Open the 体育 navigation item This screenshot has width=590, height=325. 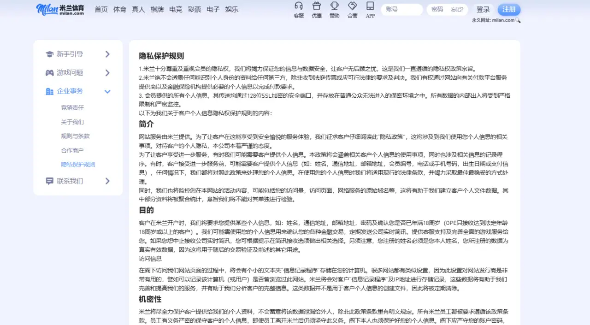(x=120, y=9)
